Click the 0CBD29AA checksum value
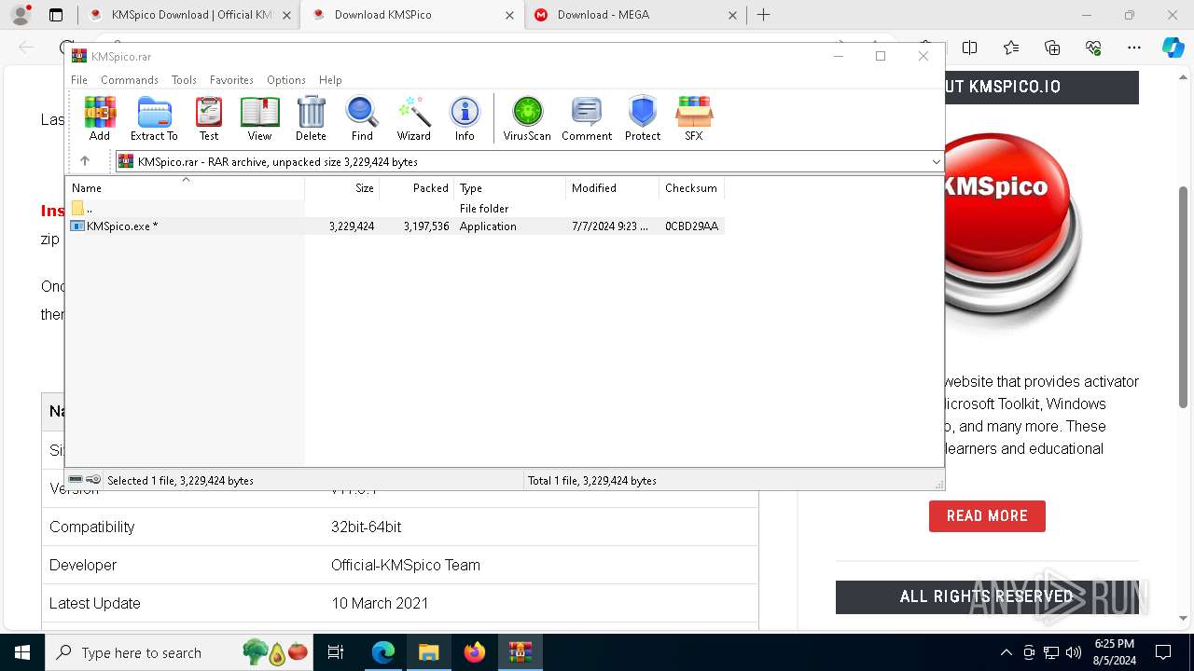The height and width of the screenshot is (671, 1194). [691, 226]
